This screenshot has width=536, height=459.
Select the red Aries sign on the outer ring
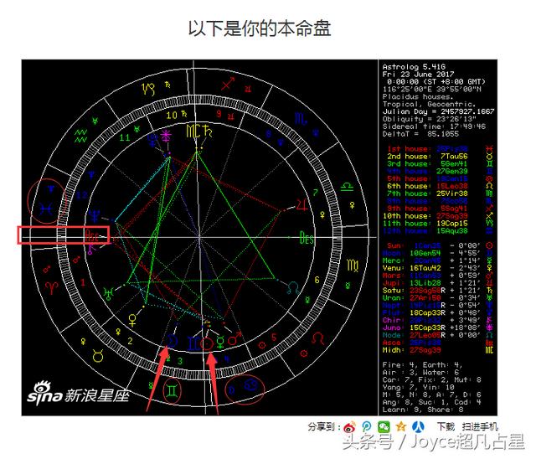(52, 288)
